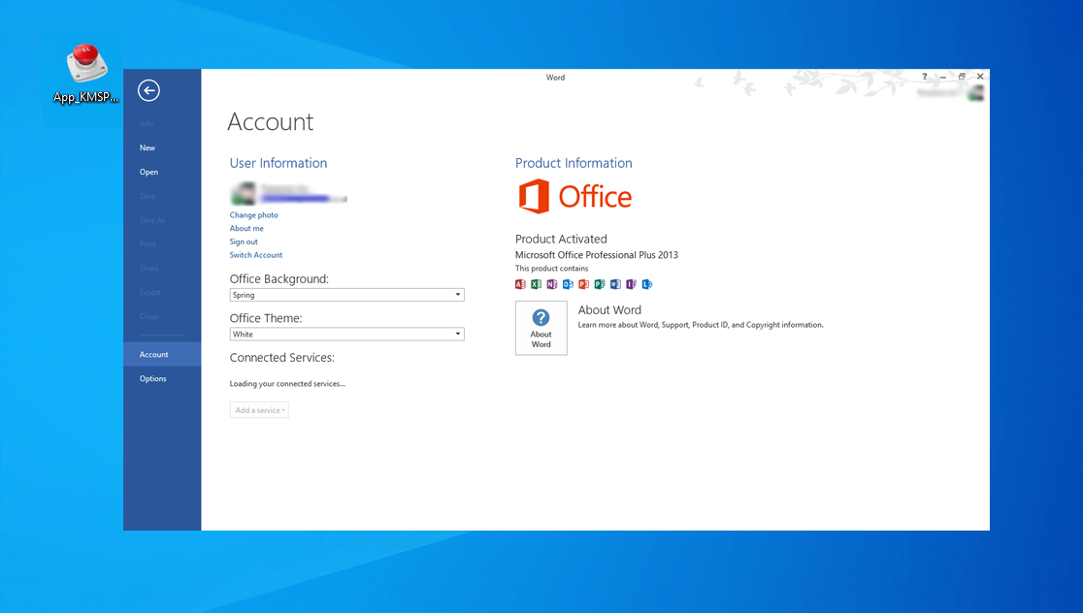The width and height of the screenshot is (1083, 613).
Task: Select Print in the Backstage sidebar
Action: (x=148, y=244)
